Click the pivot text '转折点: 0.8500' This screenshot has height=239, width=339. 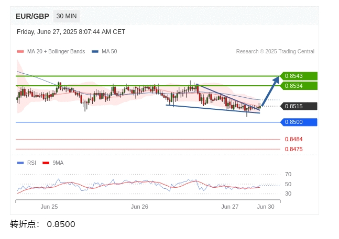click(42, 224)
